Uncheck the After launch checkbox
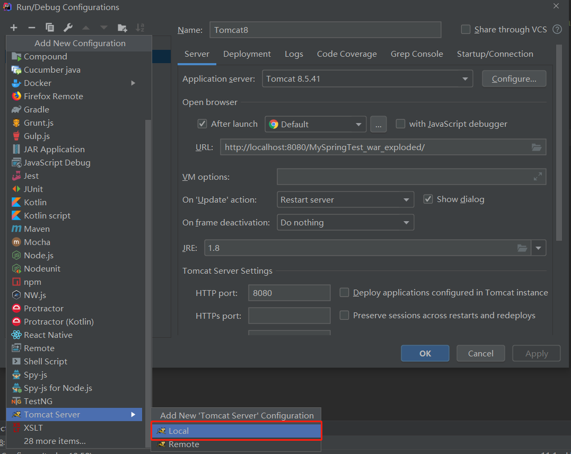This screenshot has height=454, width=571. (202, 124)
